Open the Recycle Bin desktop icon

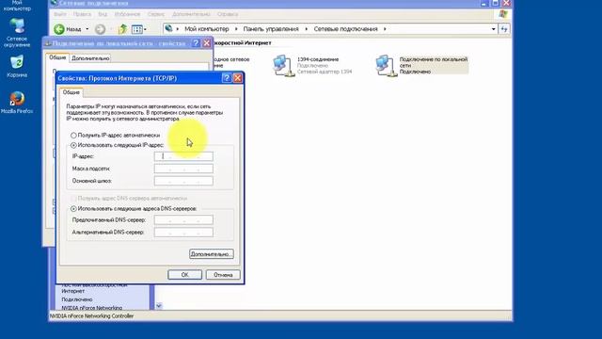tap(17, 66)
